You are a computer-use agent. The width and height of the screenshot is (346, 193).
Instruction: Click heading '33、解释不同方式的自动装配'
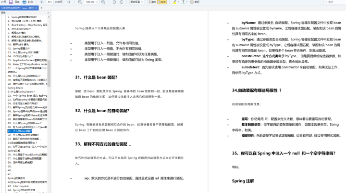[x=103, y=144]
